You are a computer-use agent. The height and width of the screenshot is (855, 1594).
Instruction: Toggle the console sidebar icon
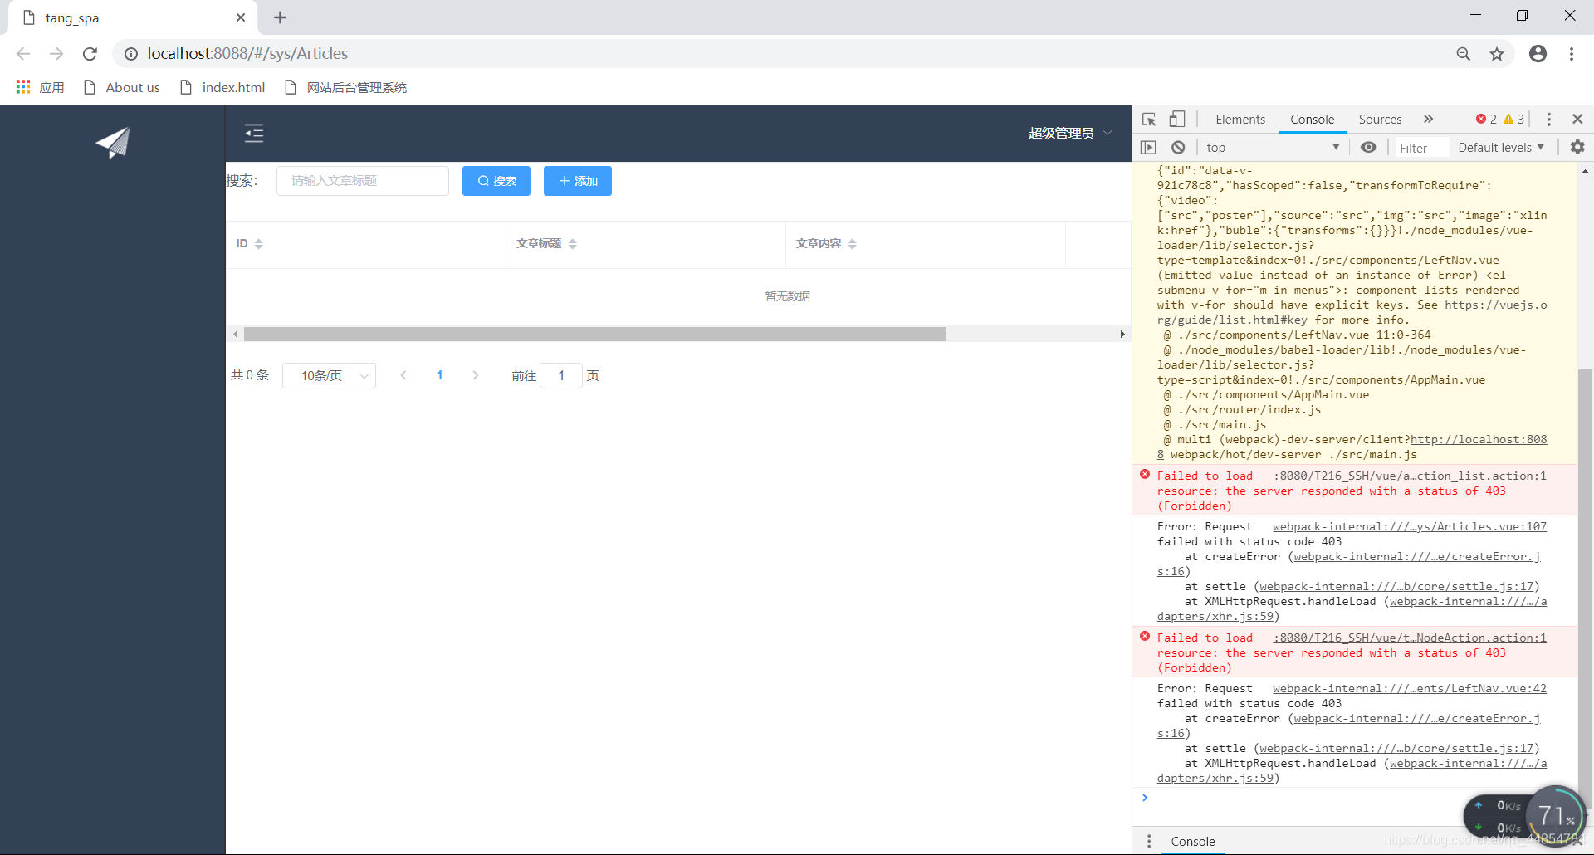click(1148, 147)
